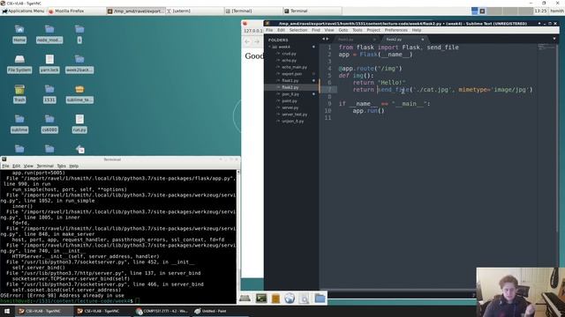This screenshot has width=565, height=317.
Task: Open the sublime_te... archive icon on desktop
Action: click(79, 94)
